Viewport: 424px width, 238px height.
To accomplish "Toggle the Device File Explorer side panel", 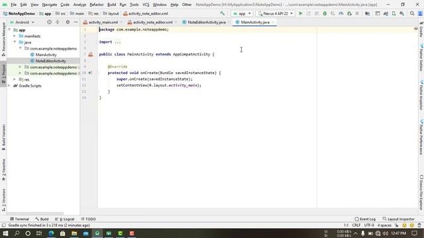I will (x=421, y=192).
